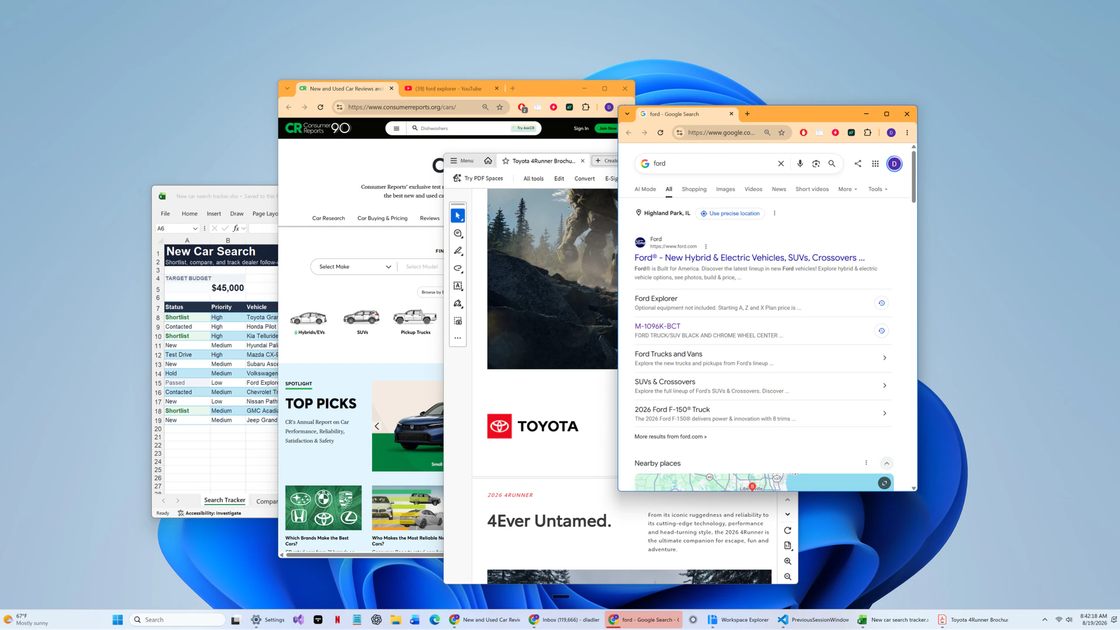Click the Consumer Reports search field

(x=464, y=128)
